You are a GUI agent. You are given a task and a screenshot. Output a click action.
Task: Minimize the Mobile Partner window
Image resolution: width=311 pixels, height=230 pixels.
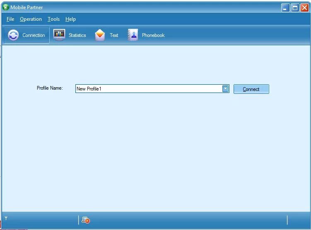(285, 8)
